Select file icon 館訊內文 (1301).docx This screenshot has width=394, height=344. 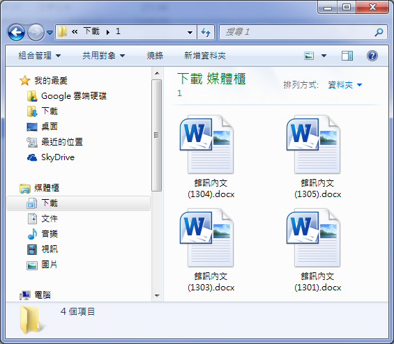click(313, 237)
